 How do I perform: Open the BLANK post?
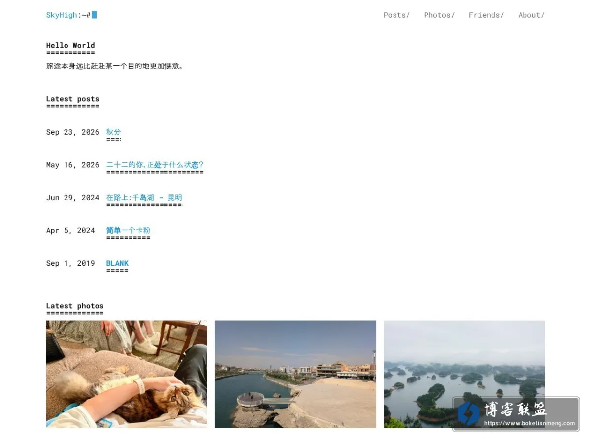117,263
